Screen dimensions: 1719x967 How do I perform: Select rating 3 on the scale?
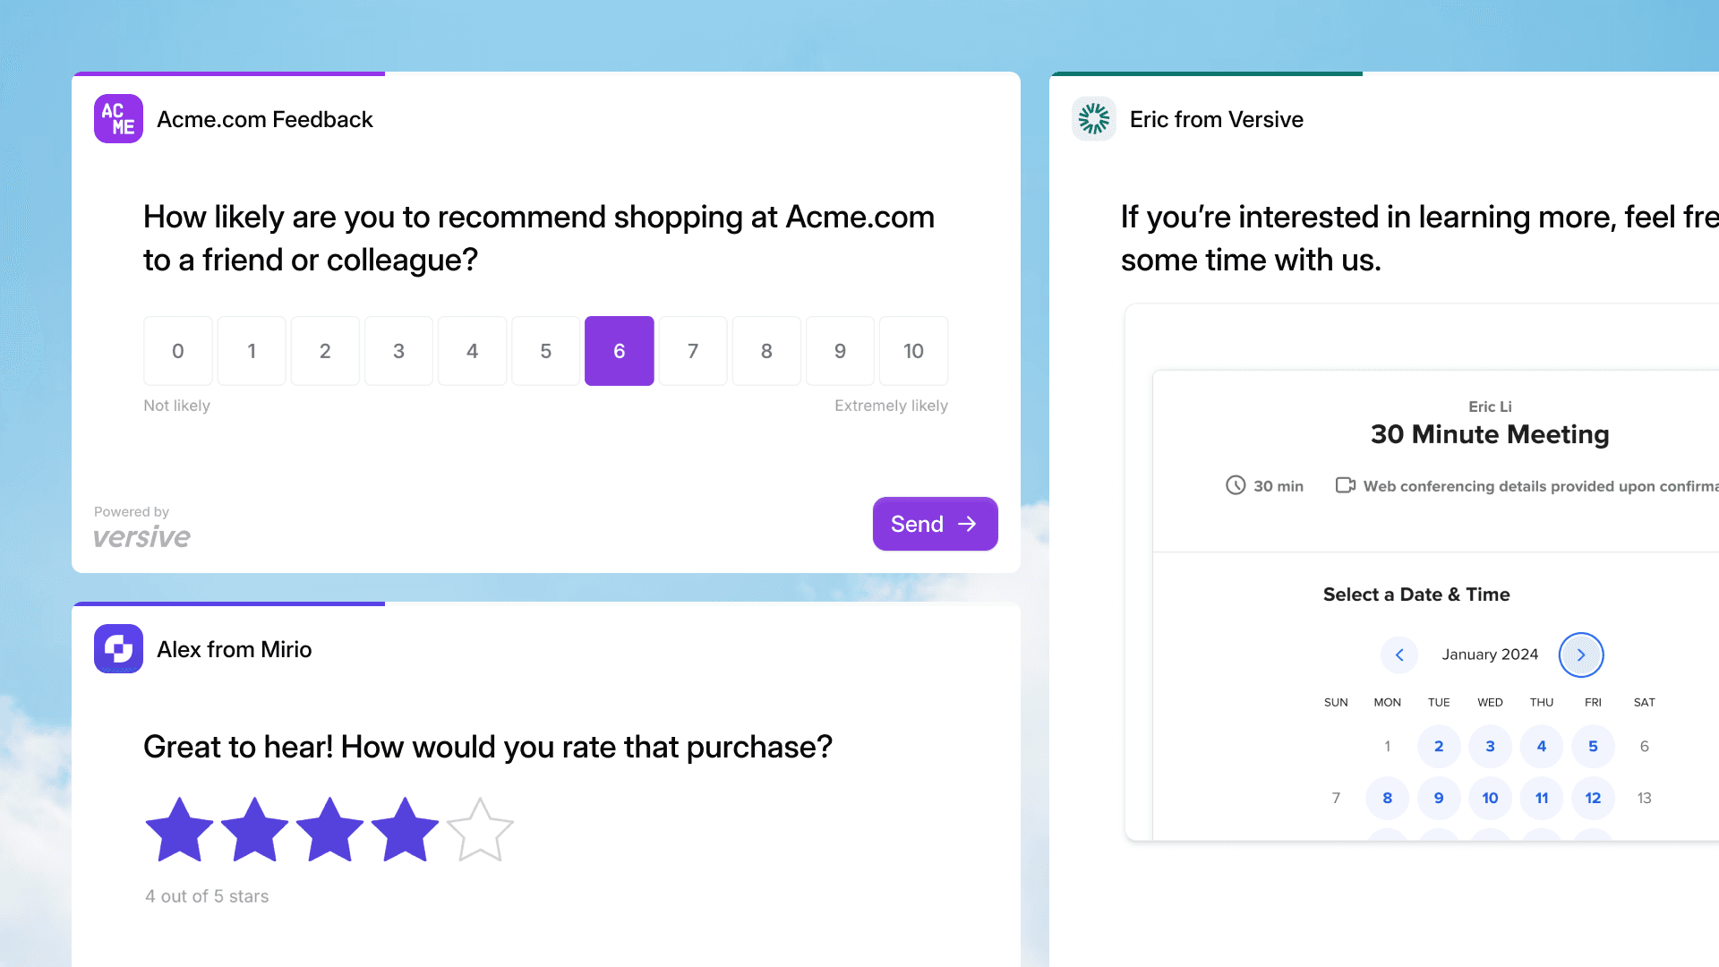398,351
